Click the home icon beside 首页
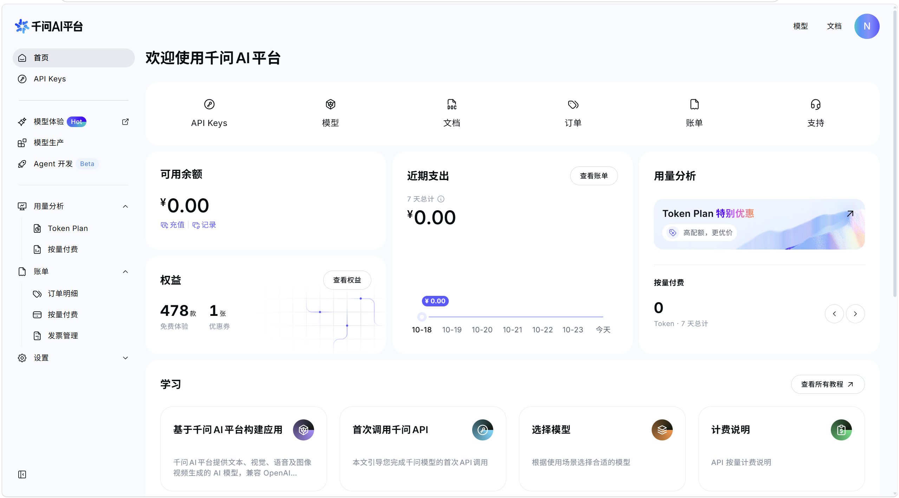 click(22, 58)
